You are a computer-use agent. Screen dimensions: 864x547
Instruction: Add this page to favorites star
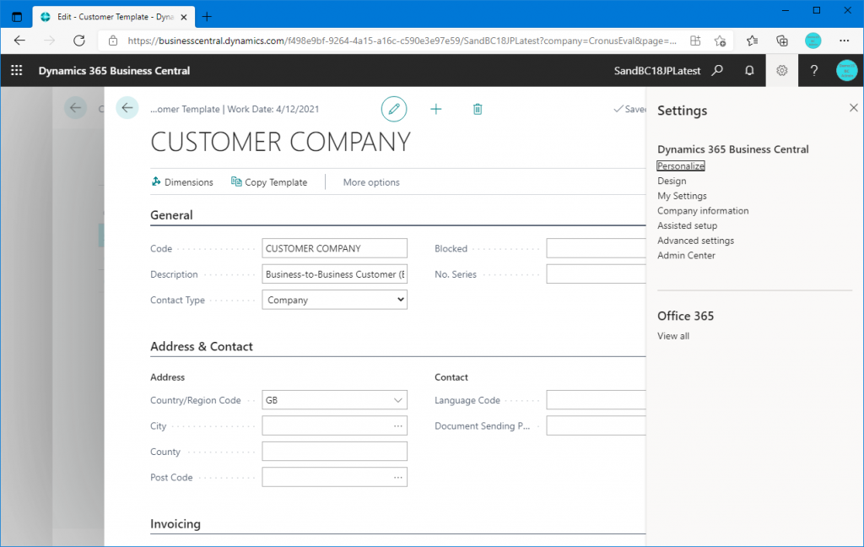720,41
